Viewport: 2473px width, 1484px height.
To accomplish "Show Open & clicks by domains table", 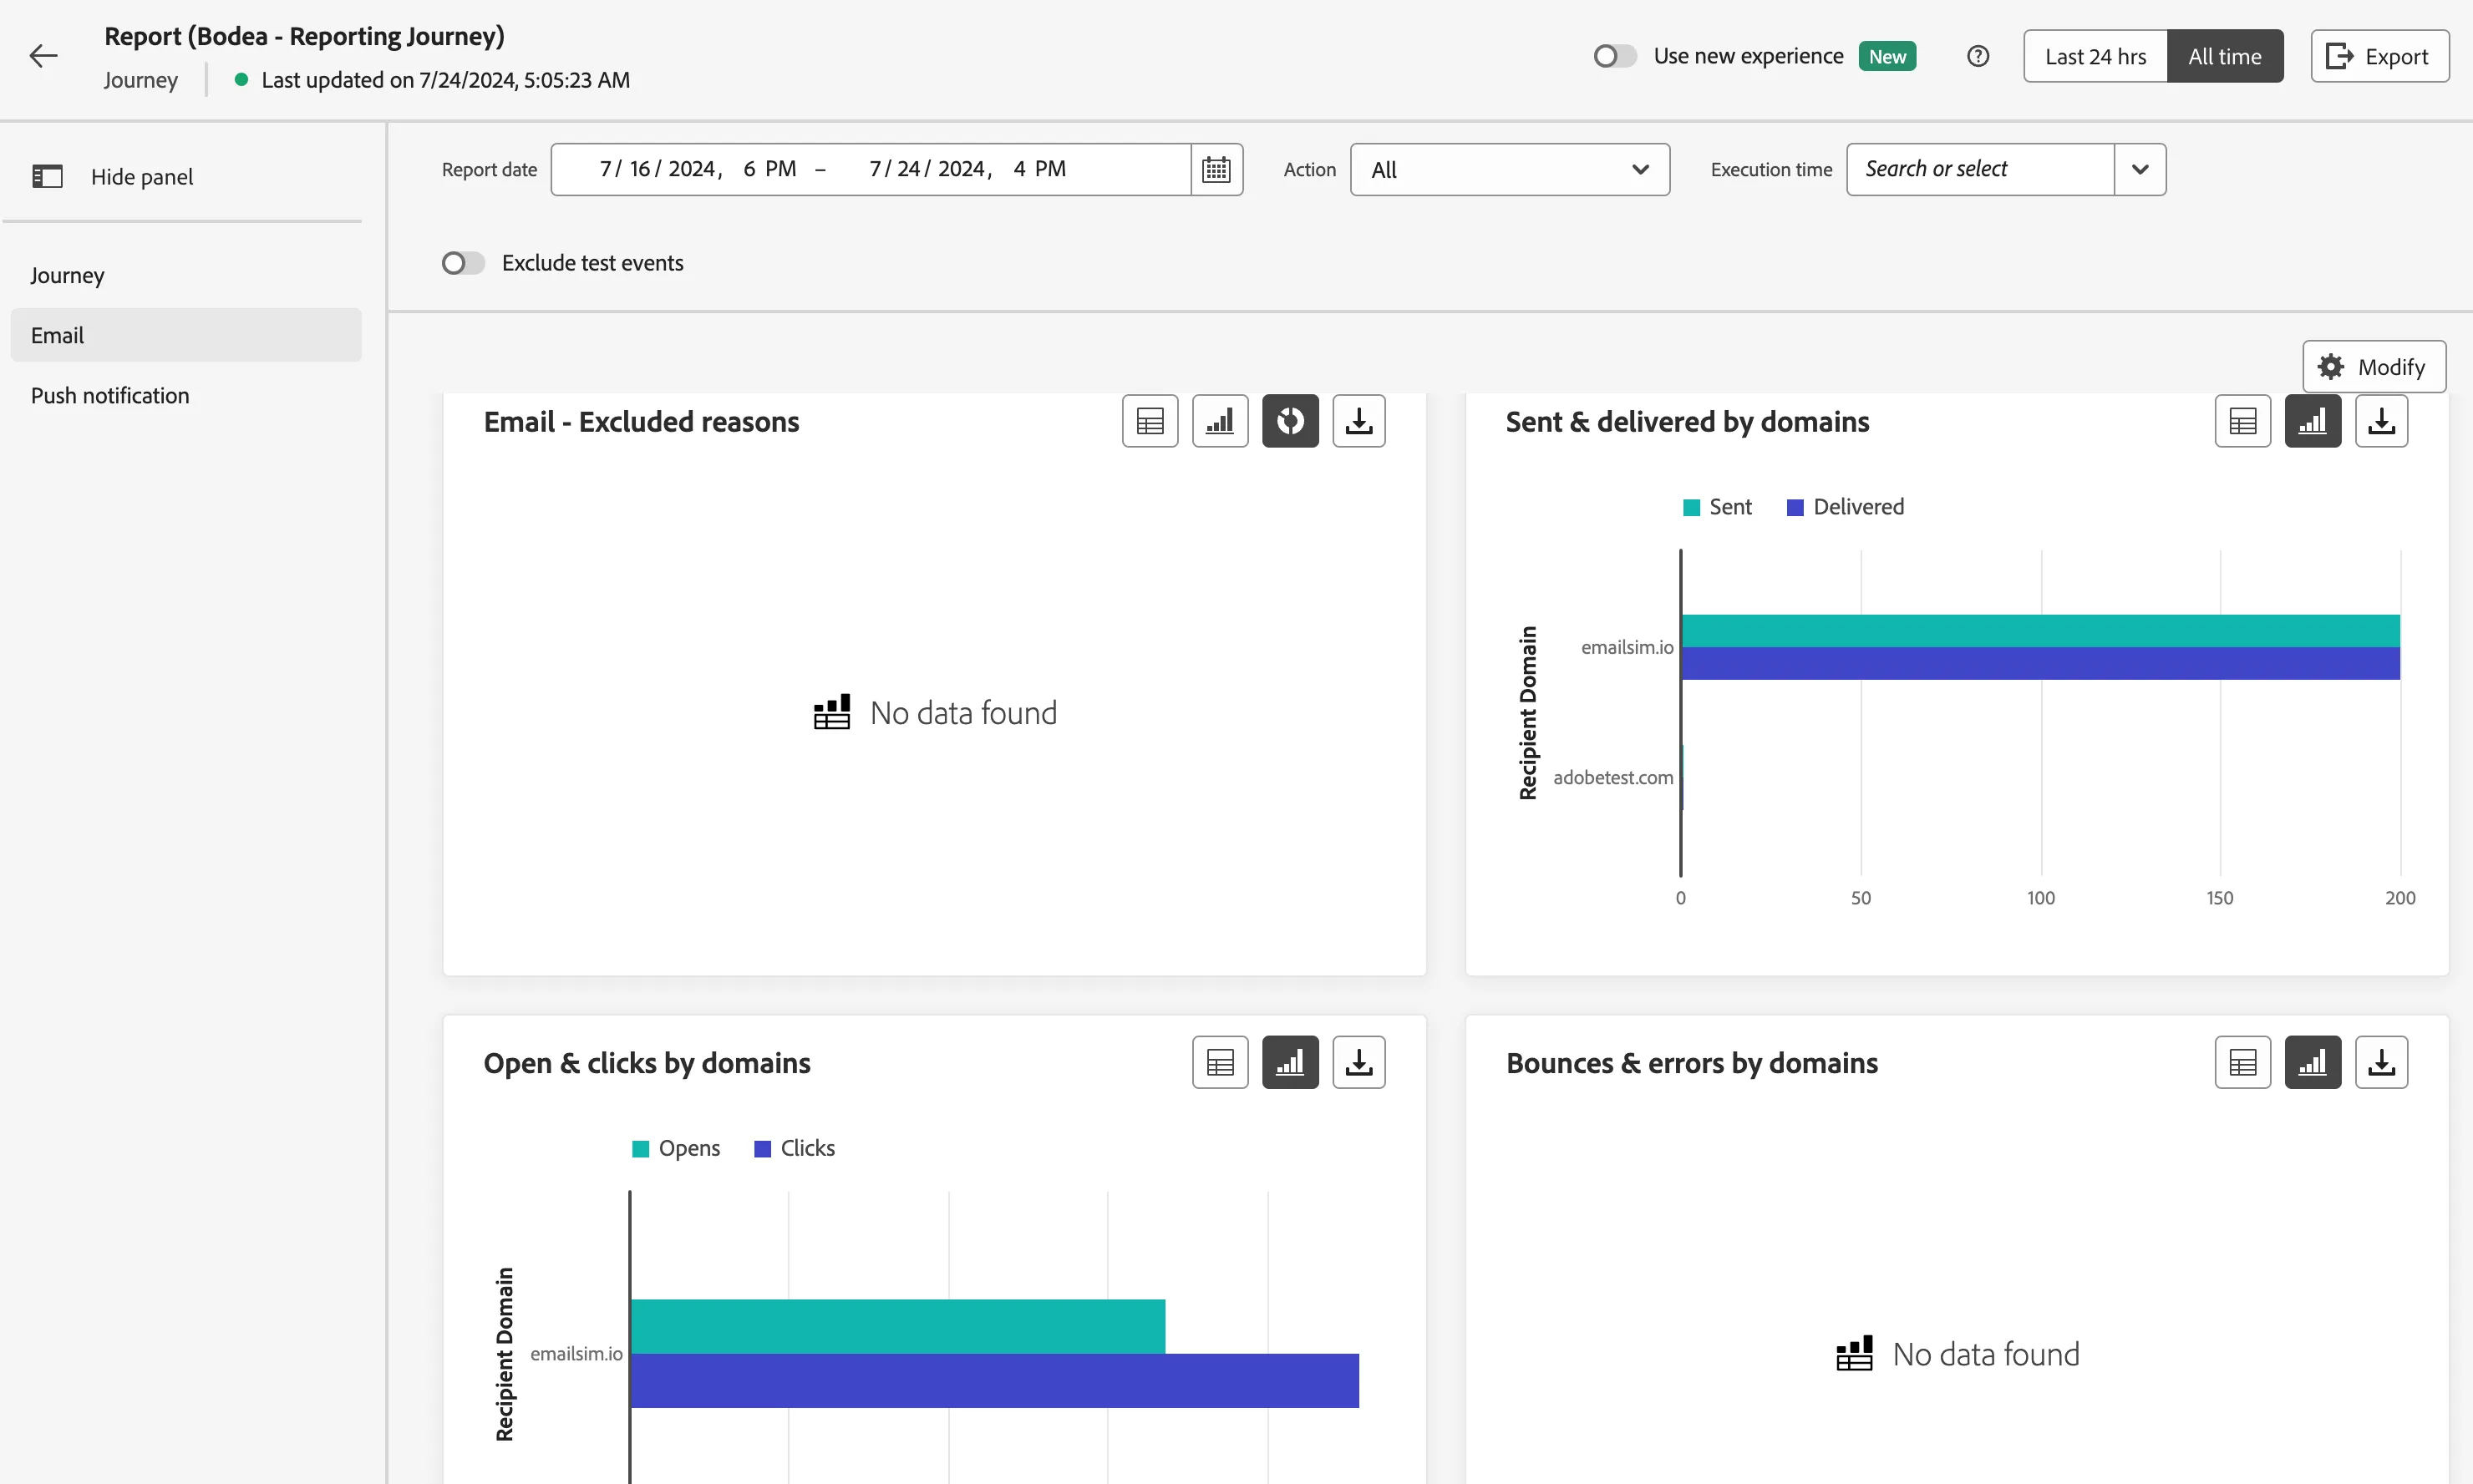I will pyautogui.click(x=1220, y=1062).
